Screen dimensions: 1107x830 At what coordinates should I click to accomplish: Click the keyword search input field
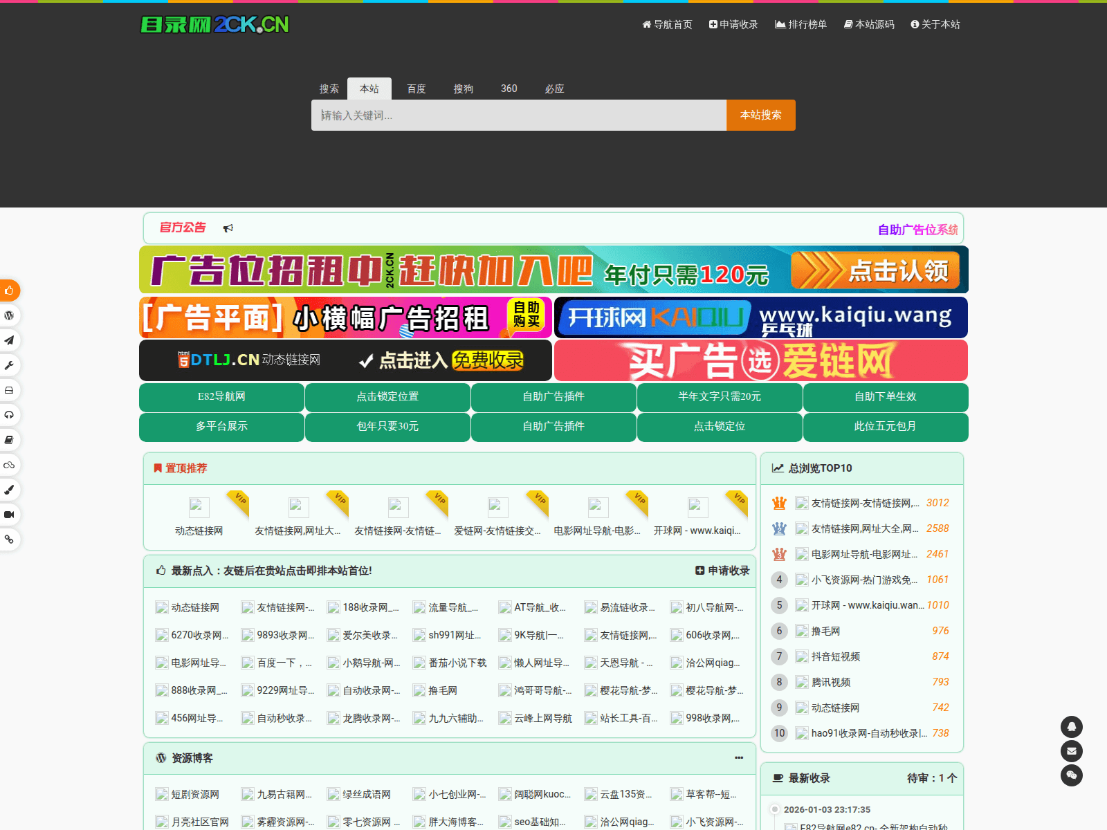click(519, 116)
